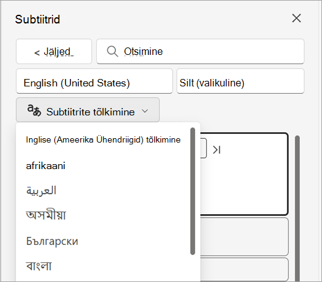
Task: Close the Subtiitrid panel
Action: click(297, 19)
